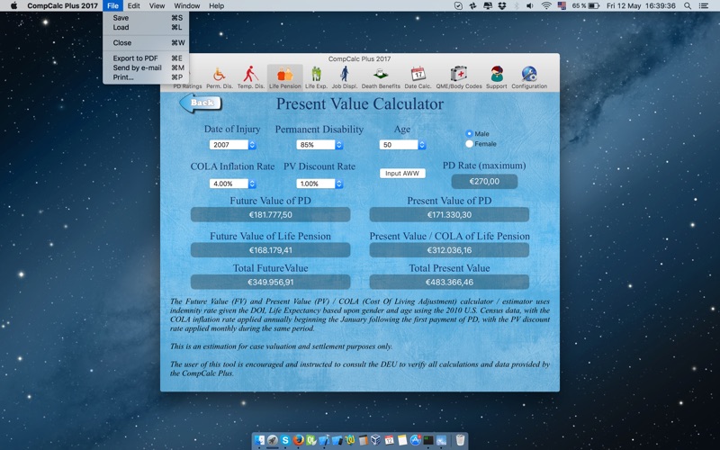
Task: Click the Future Value of PD field €181.777,50
Action: (x=271, y=214)
